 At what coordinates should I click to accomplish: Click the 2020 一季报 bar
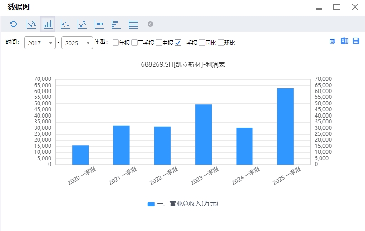tap(80, 155)
